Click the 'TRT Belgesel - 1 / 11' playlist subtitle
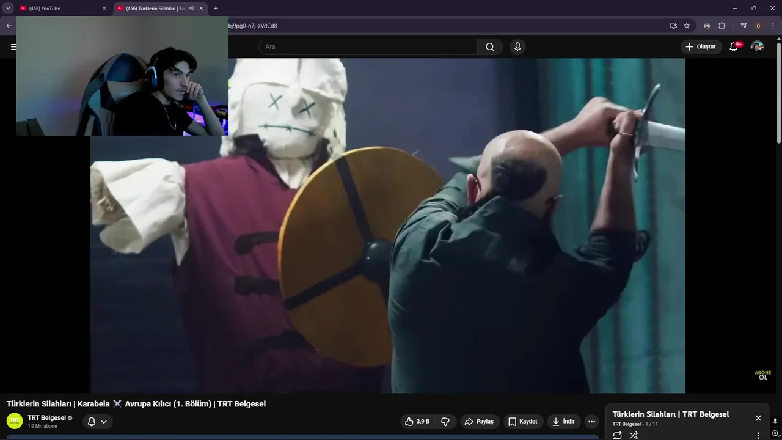Image resolution: width=782 pixels, height=440 pixels. click(x=635, y=424)
